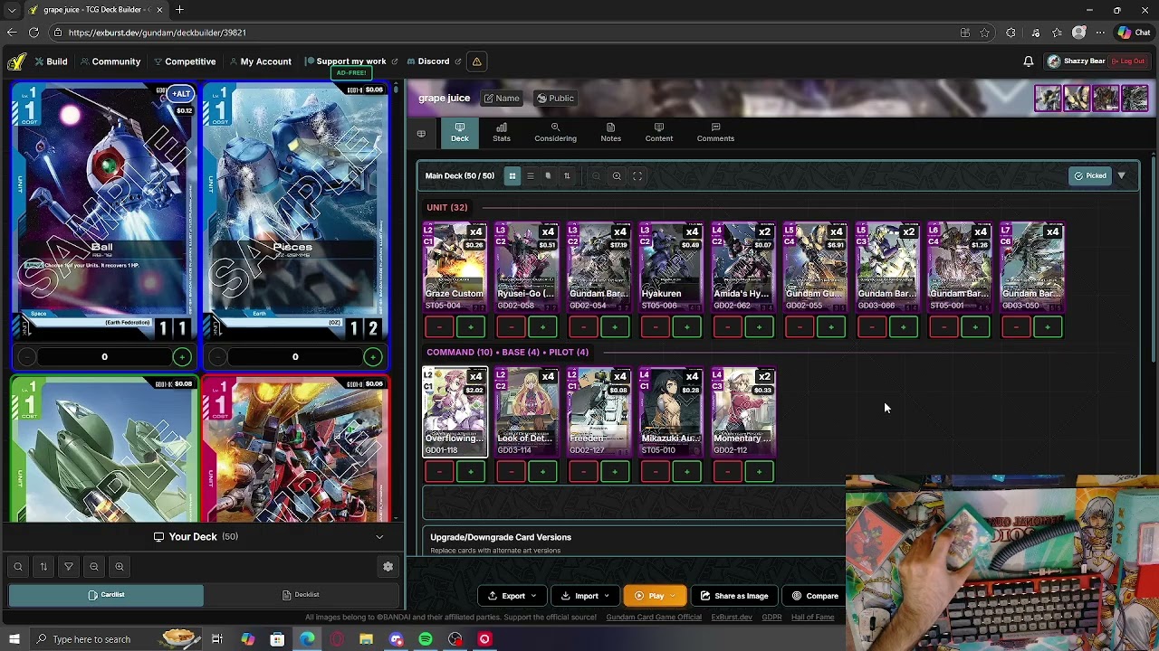Click Share as Image button

(734, 596)
